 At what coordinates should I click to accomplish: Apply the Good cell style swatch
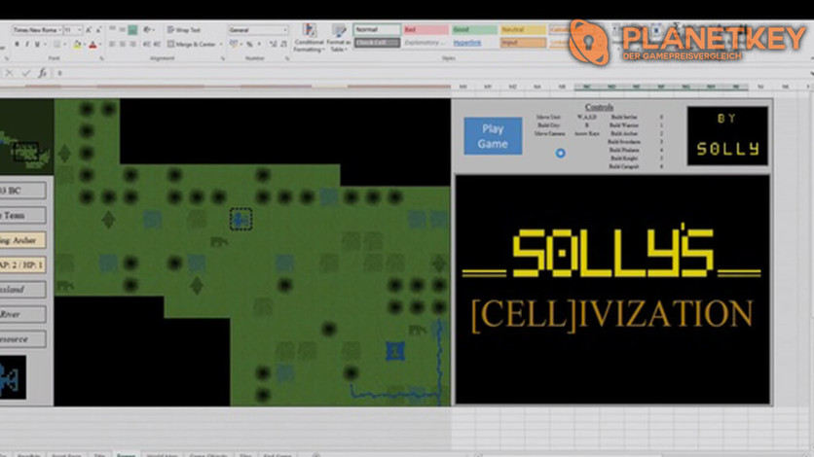(x=472, y=30)
